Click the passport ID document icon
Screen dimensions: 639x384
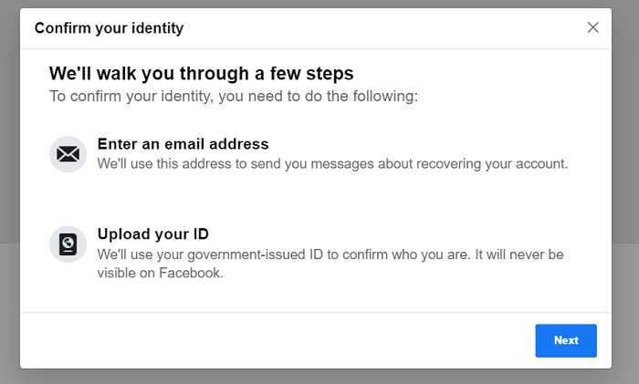click(x=68, y=244)
